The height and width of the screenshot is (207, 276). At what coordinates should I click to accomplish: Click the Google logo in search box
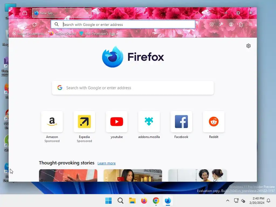point(60,88)
